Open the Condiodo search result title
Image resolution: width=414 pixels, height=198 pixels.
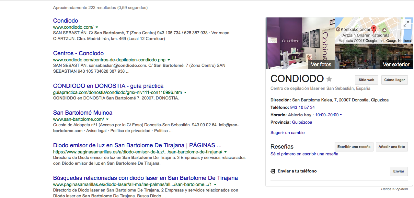tap(65, 21)
